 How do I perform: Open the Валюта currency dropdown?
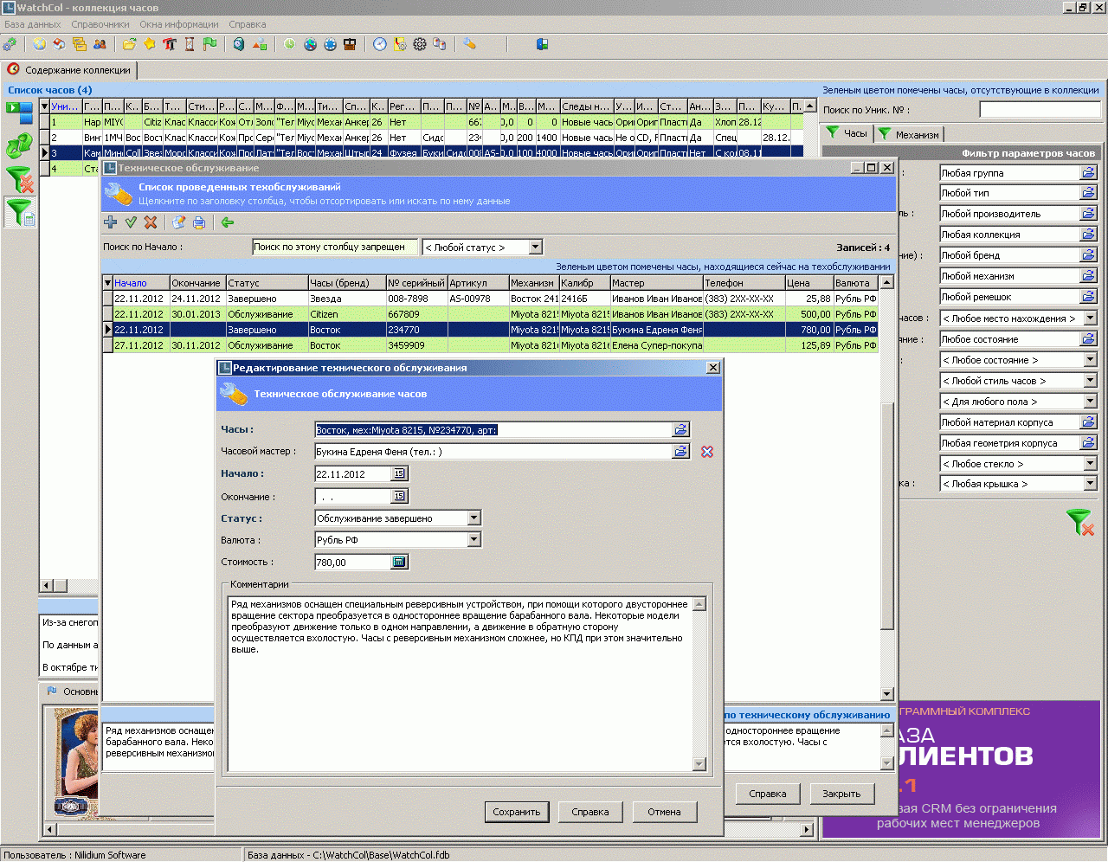pos(473,540)
